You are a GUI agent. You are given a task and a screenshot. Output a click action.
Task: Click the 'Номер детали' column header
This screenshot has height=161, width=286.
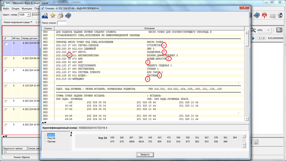click(31, 38)
